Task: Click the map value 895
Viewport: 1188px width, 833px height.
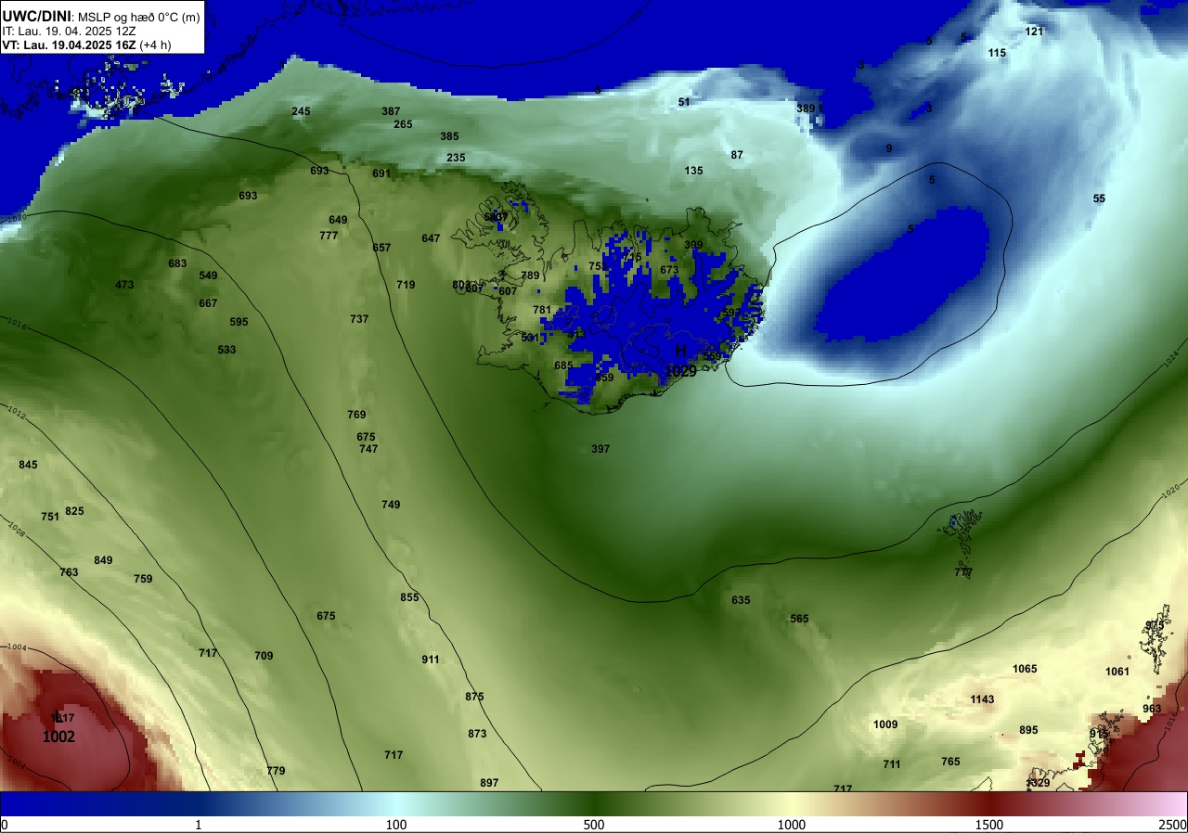Action: click(1028, 730)
